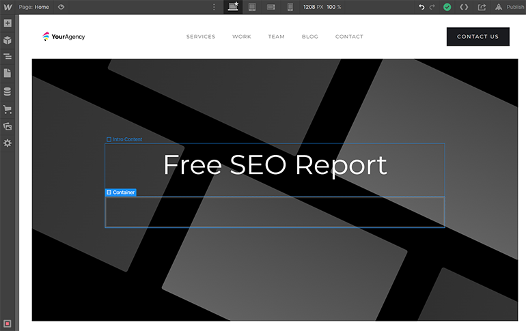
Task: Open the Pages panel
Action: (x=8, y=73)
